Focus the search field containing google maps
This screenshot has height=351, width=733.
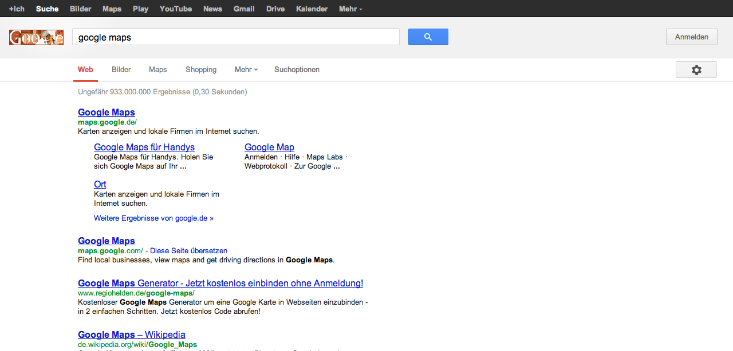[x=235, y=37]
